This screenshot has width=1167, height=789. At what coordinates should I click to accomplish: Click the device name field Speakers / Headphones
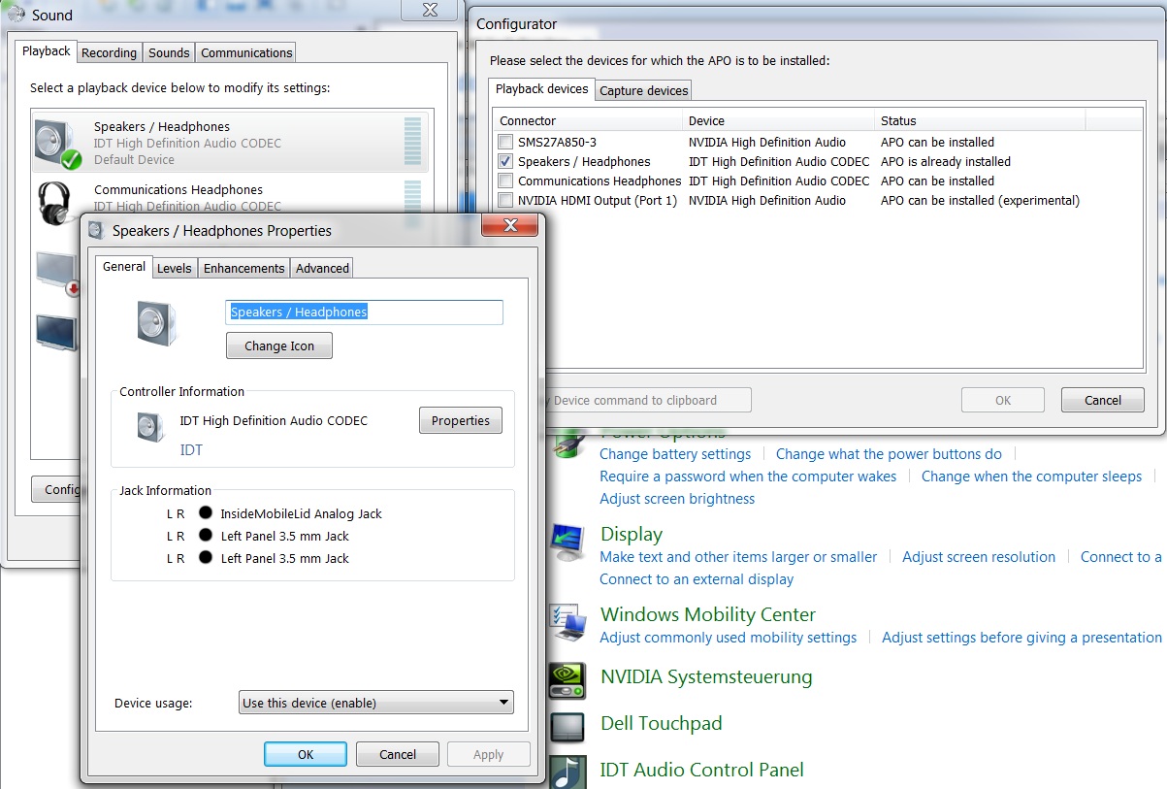365,312
